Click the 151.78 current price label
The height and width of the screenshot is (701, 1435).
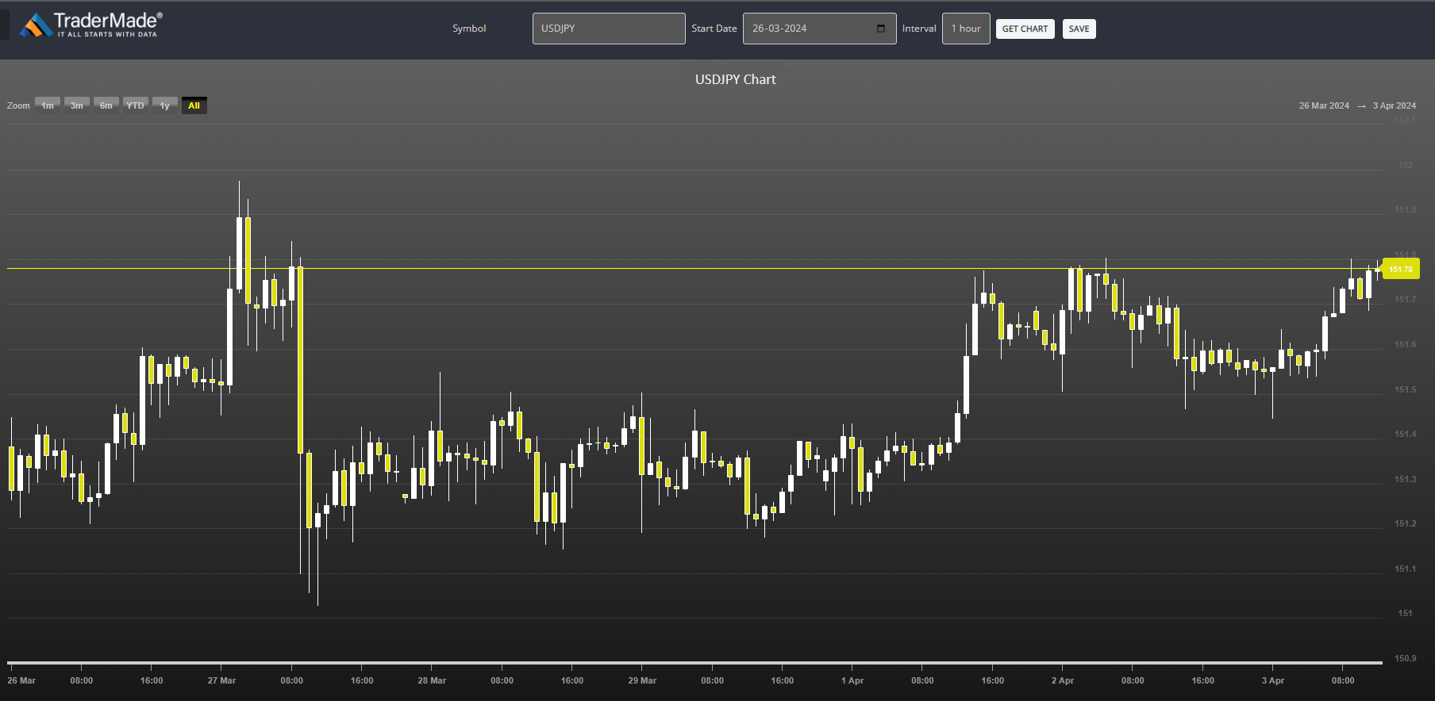[x=1401, y=269]
